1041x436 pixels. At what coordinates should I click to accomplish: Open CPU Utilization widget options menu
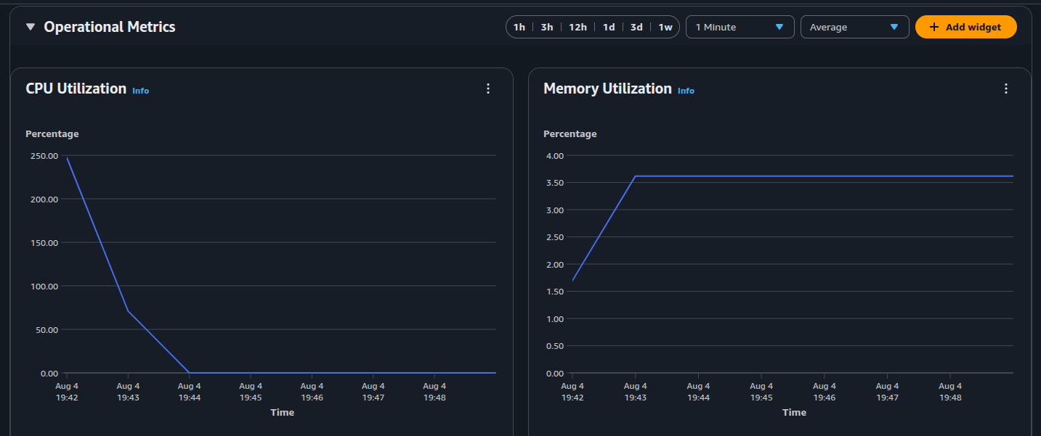point(488,89)
